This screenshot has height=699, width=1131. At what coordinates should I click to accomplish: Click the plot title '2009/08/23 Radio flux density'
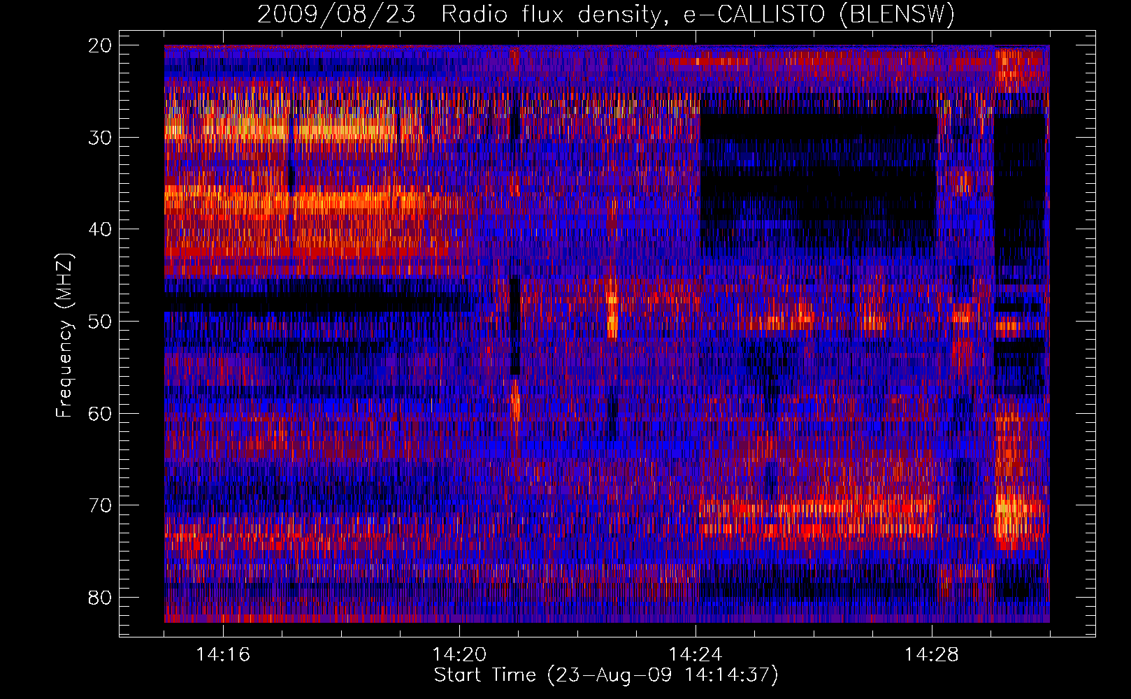click(606, 15)
